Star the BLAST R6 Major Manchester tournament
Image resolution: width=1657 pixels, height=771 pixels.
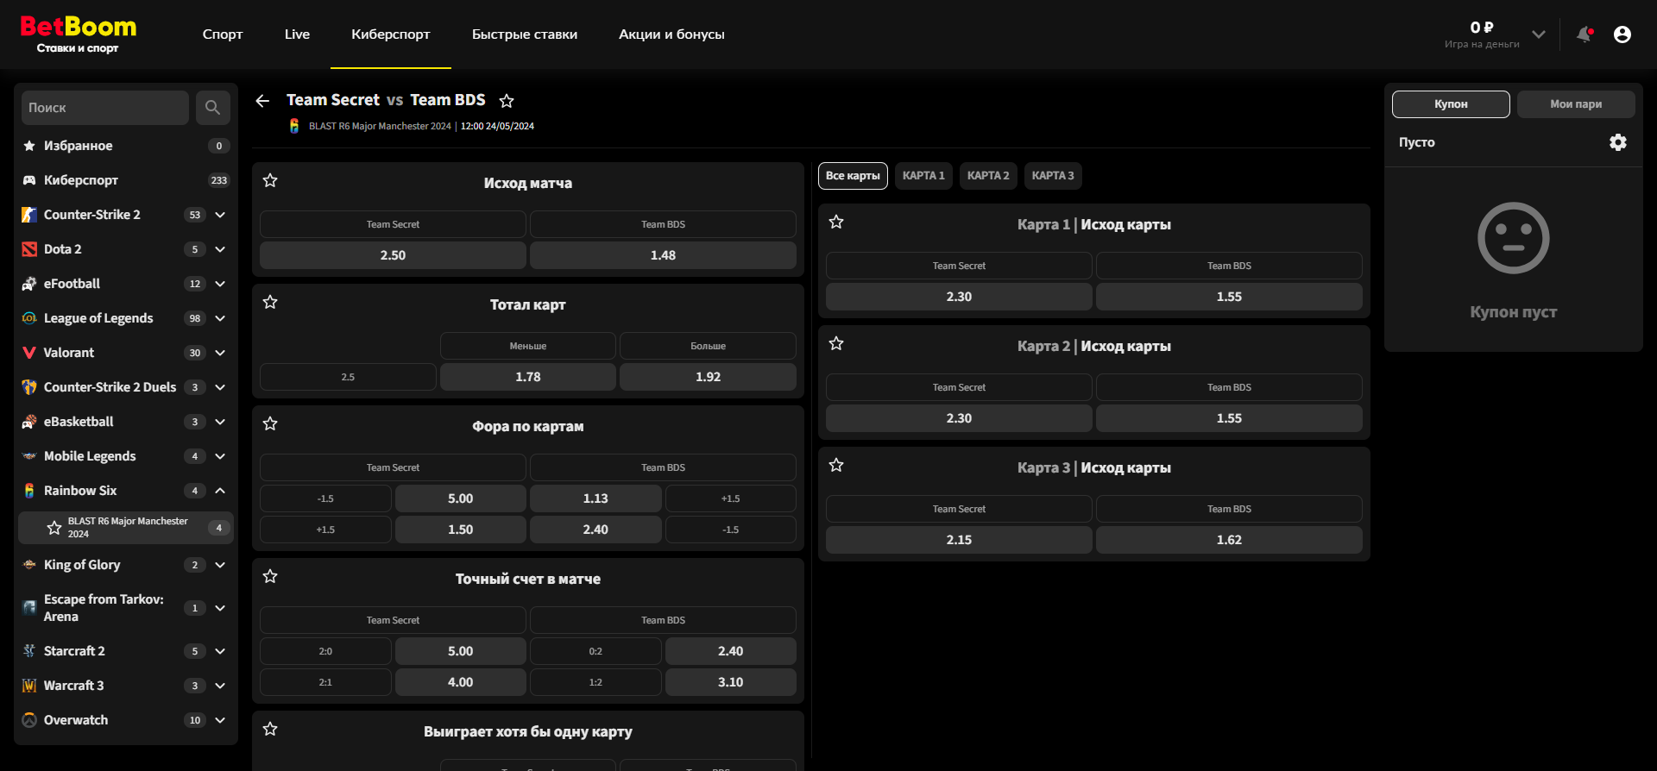(x=54, y=528)
